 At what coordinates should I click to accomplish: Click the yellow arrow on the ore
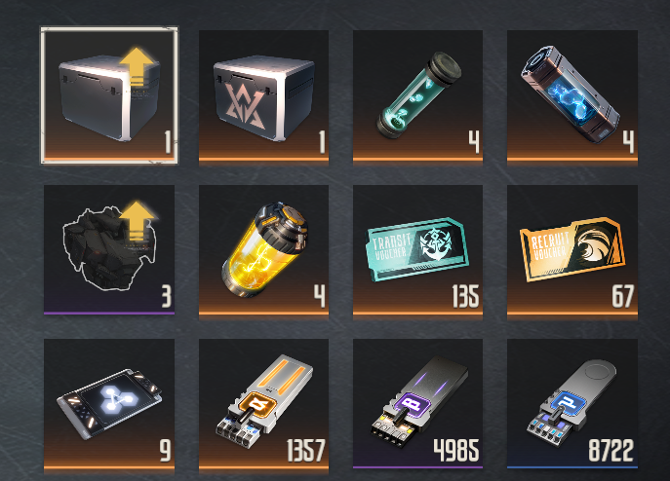[x=137, y=221]
